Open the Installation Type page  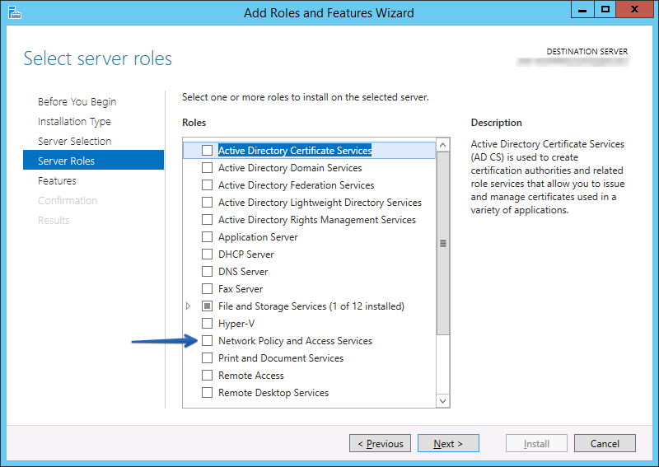(74, 122)
